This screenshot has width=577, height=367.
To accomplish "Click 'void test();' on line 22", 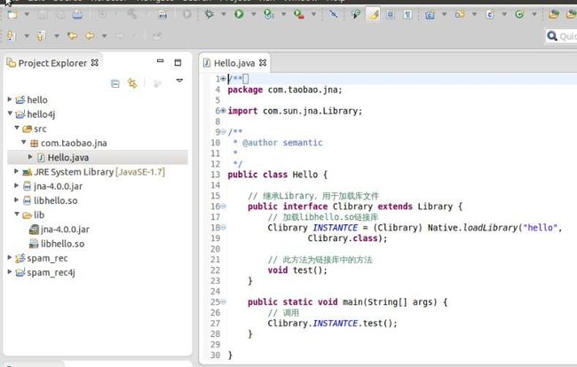I will pos(297,270).
